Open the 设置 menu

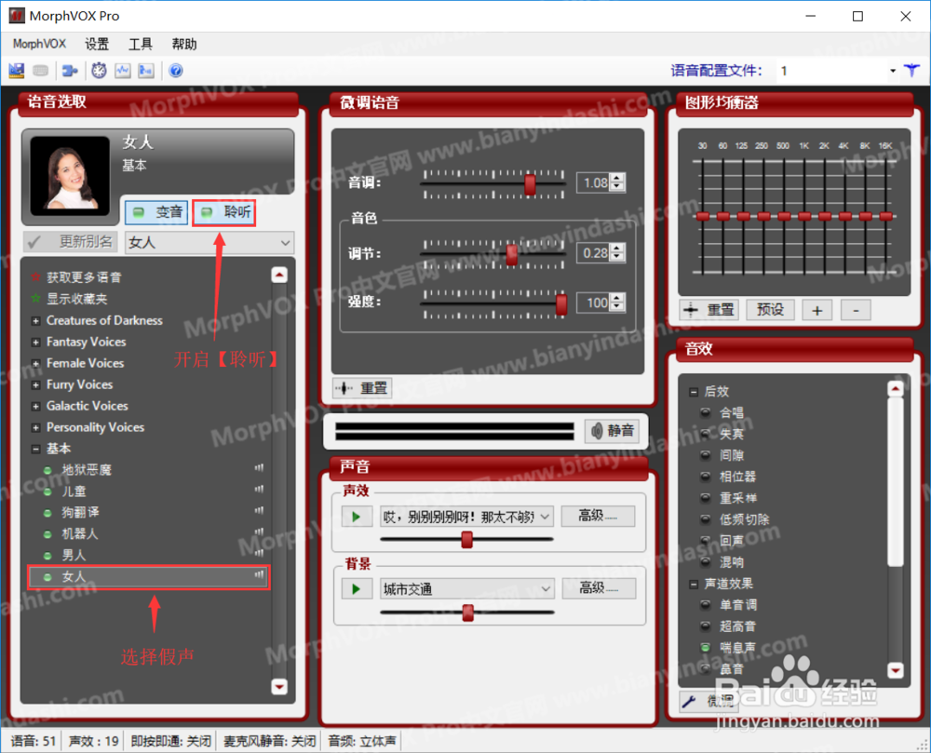97,44
